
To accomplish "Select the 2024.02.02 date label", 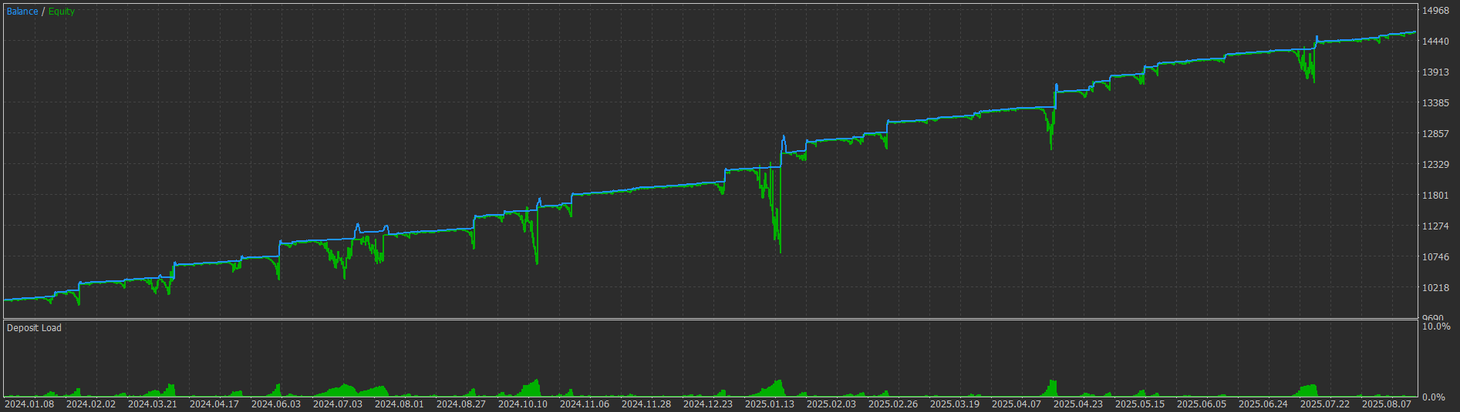I will [91, 404].
